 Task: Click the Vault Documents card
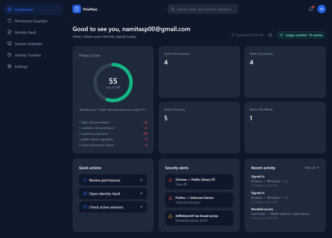285,72
